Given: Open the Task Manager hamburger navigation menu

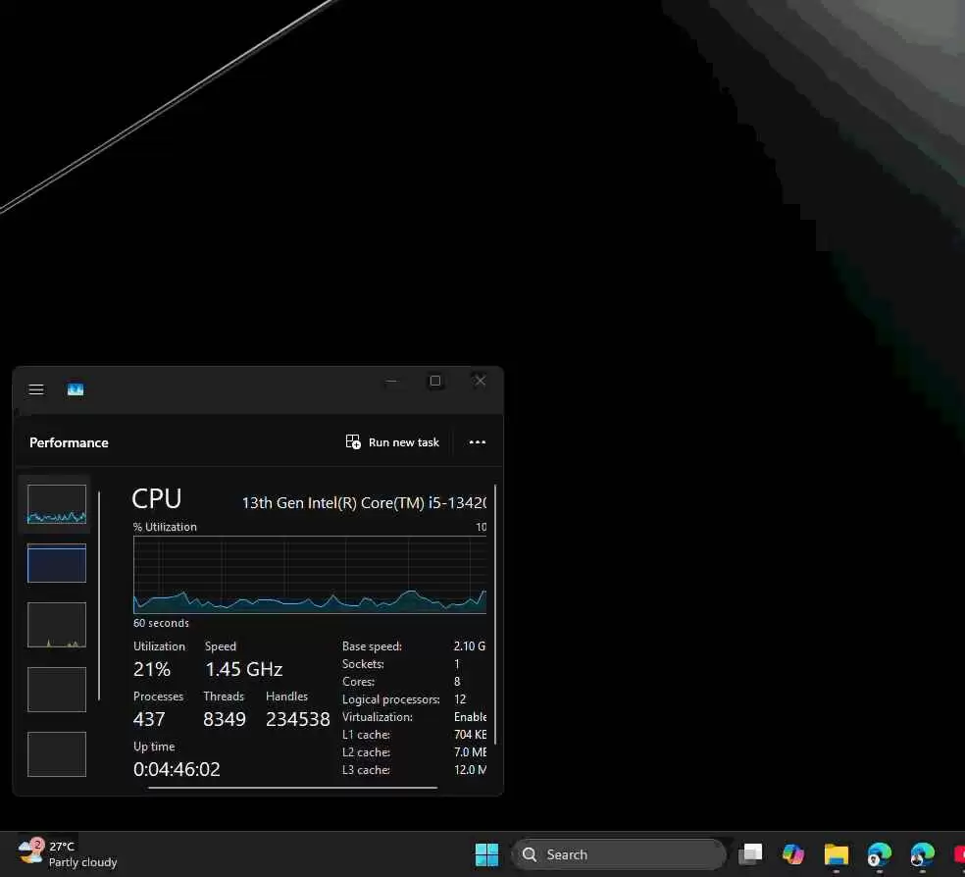Looking at the screenshot, I should 36,389.
